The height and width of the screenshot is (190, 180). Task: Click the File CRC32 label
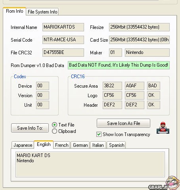coord(21,53)
